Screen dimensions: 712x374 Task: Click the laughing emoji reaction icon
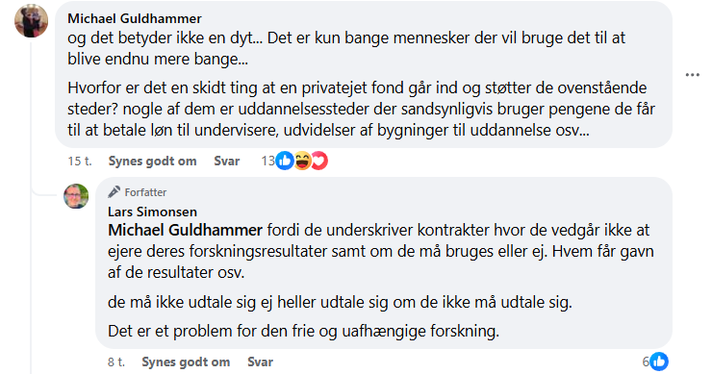pyautogui.click(x=302, y=161)
